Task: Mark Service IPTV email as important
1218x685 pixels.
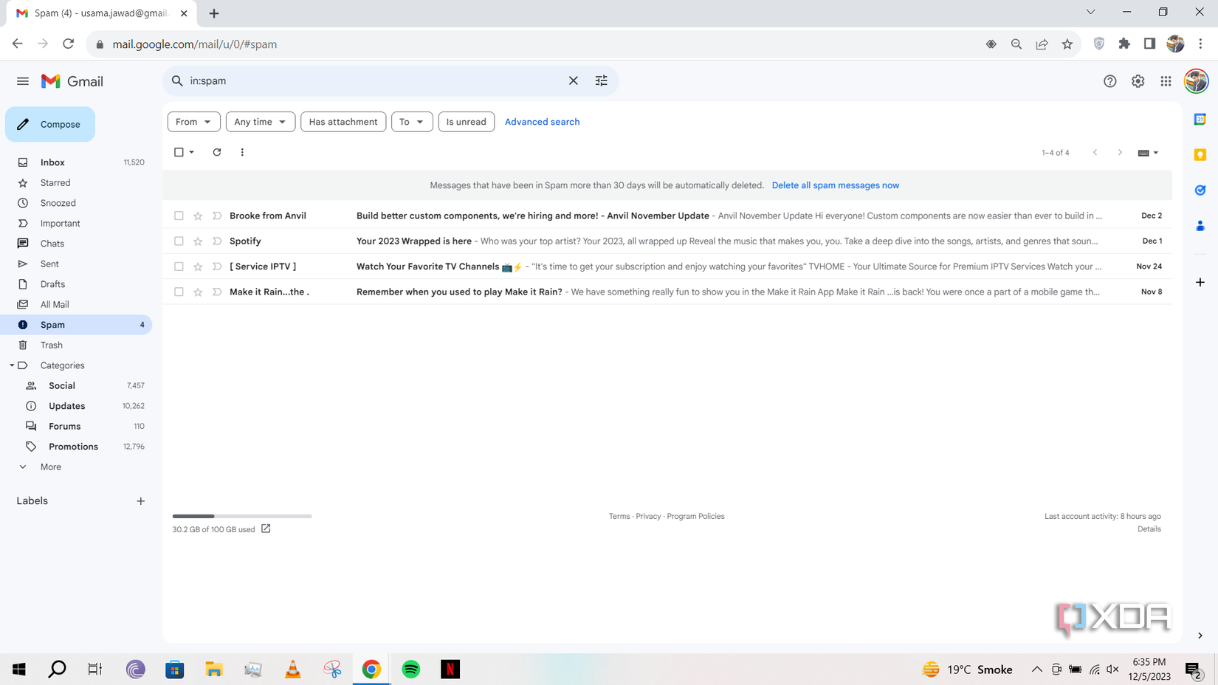Action: 217,266
